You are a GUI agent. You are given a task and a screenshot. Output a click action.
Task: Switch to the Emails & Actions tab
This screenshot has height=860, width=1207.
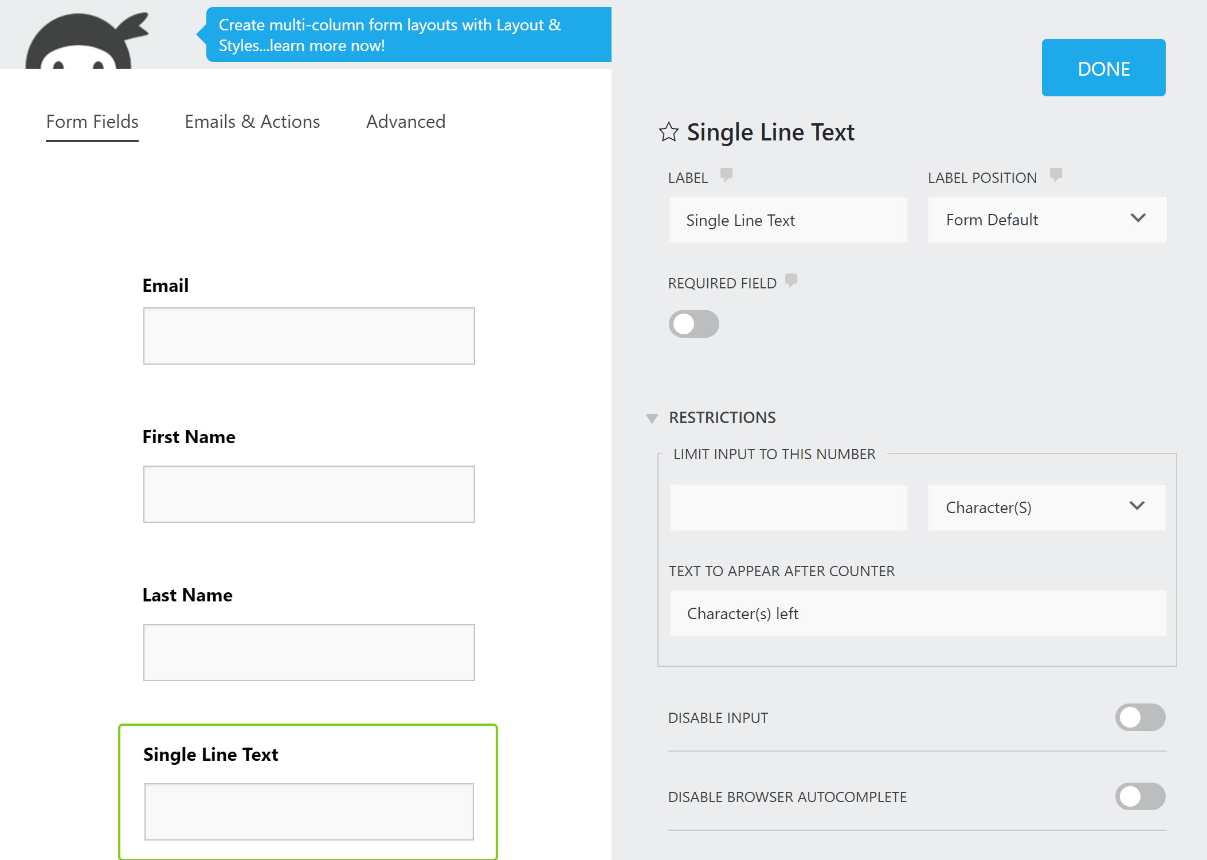pos(251,121)
